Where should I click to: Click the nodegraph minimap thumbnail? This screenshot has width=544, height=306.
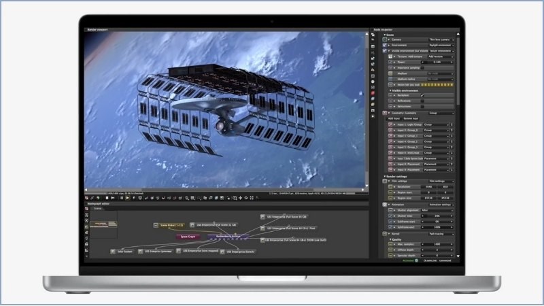click(103, 224)
